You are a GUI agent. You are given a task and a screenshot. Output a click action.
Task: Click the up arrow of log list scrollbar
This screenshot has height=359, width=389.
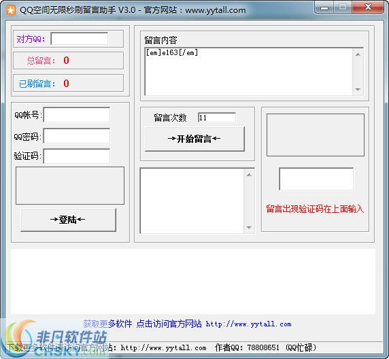click(x=249, y=175)
